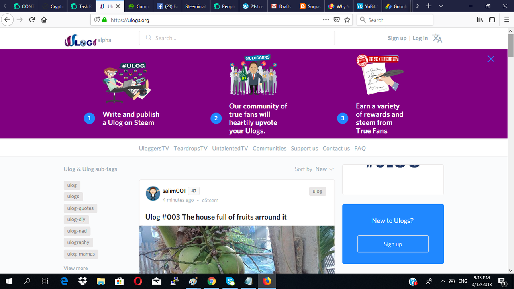The width and height of the screenshot is (514, 289).
Task: Click the Firefox search box
Action: [395, 20]
